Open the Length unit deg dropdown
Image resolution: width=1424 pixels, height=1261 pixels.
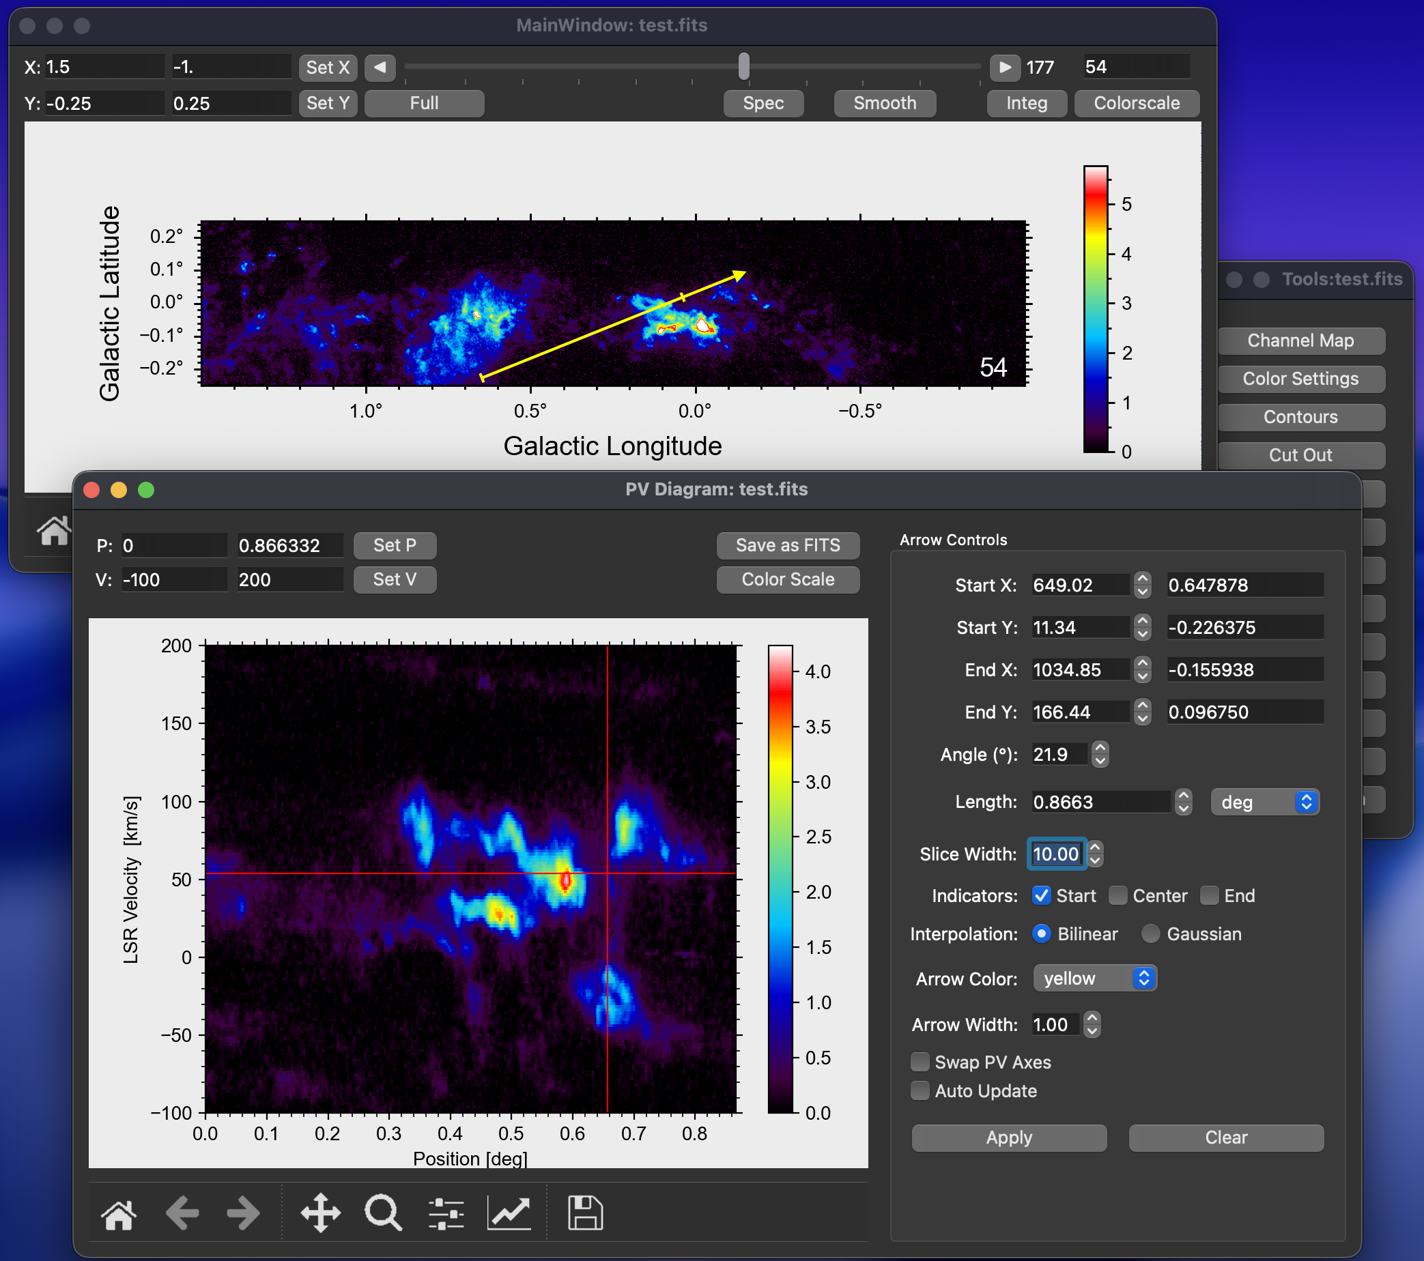(1264, 802)
